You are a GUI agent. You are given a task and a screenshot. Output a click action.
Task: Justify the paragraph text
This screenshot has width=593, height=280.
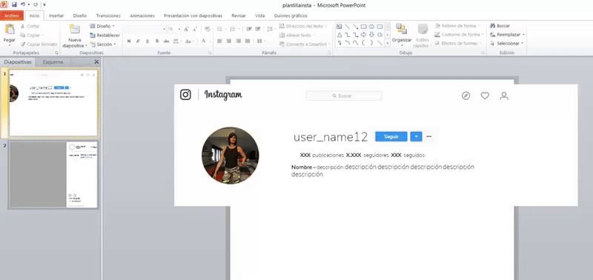(248, 41)
